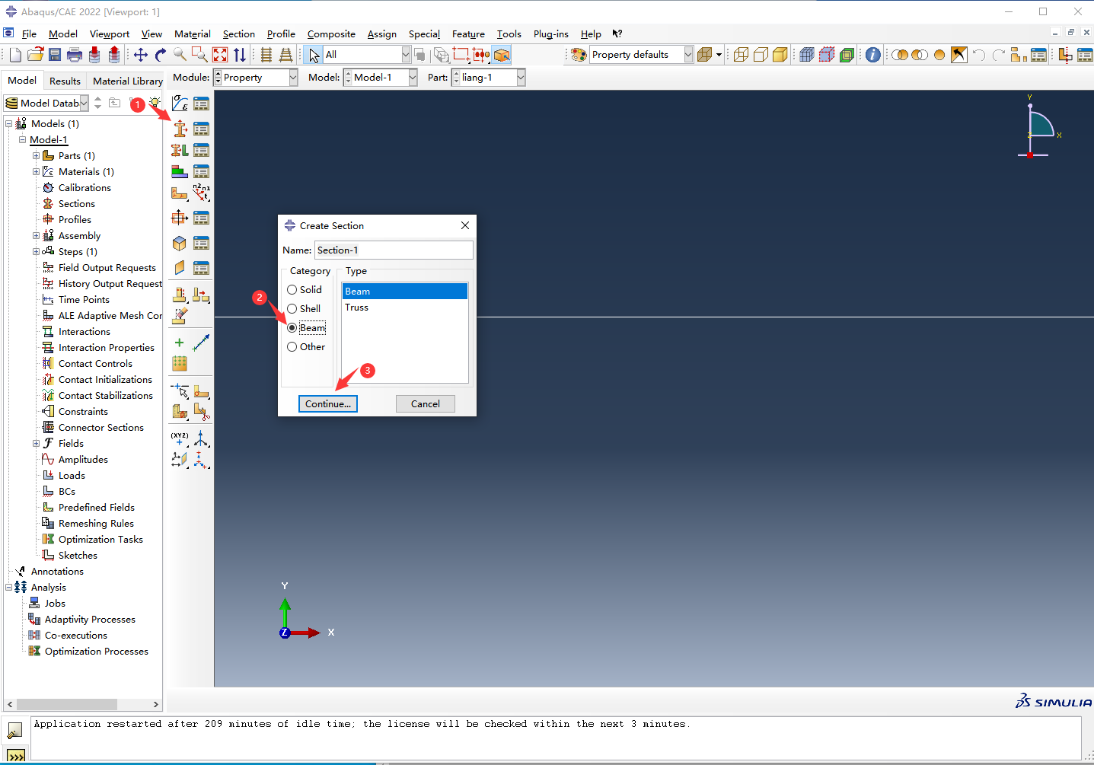Activate the Rotate View tool
1094x765 pixels.
[160, 55]
